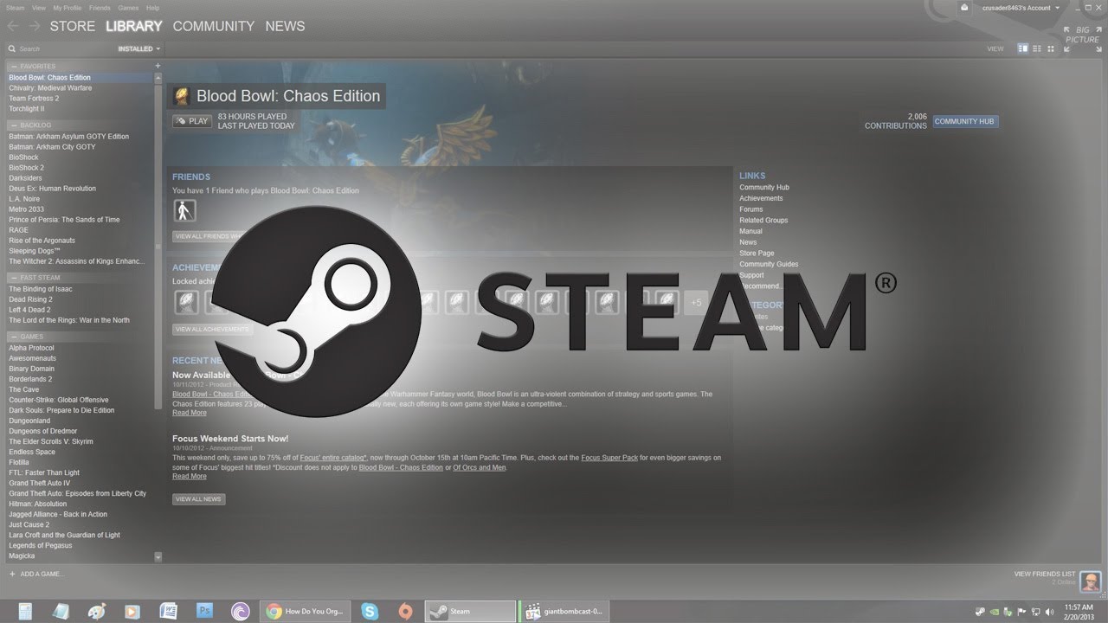Open the Store Page link
Screen dimensions: 1108x623
coord(757,254)
